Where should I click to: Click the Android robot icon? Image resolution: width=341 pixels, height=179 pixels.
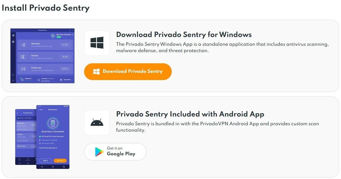click(97, 122)
